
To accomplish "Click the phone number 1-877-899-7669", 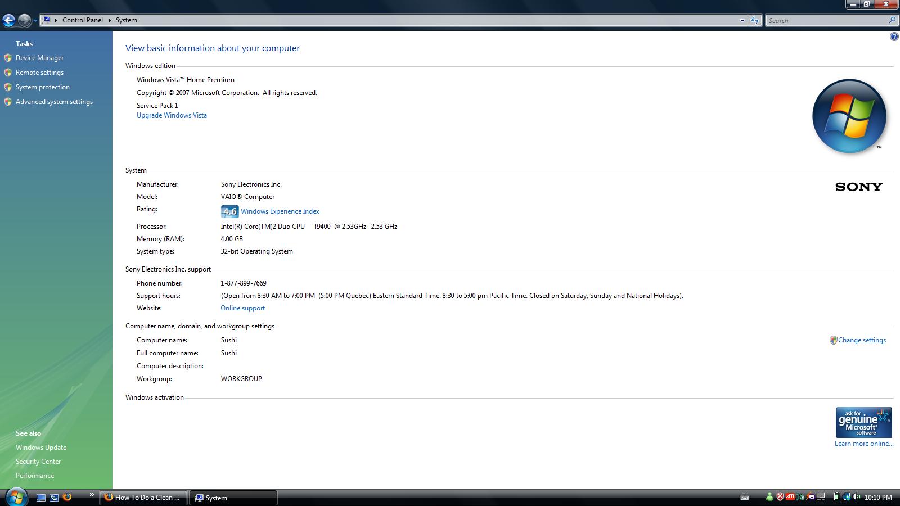I will [x=244, y=283].
